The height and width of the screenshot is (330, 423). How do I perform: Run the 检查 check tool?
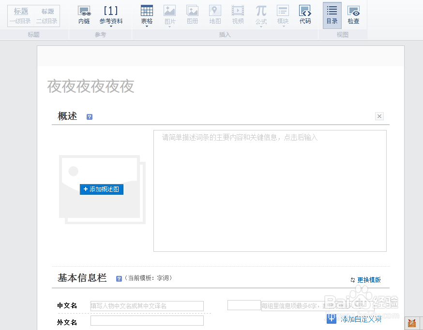(x=353, y=14)
